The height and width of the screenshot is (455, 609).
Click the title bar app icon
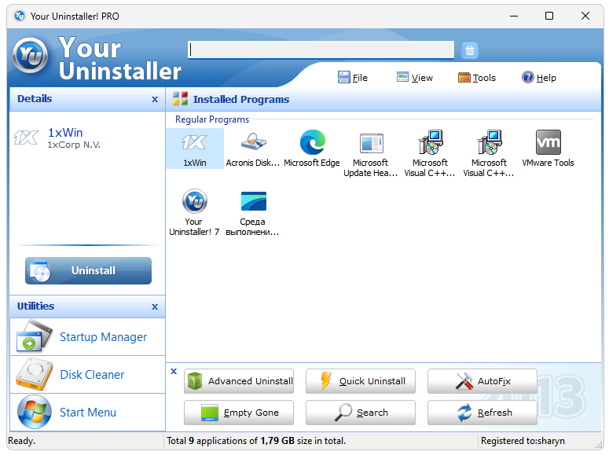19,16
